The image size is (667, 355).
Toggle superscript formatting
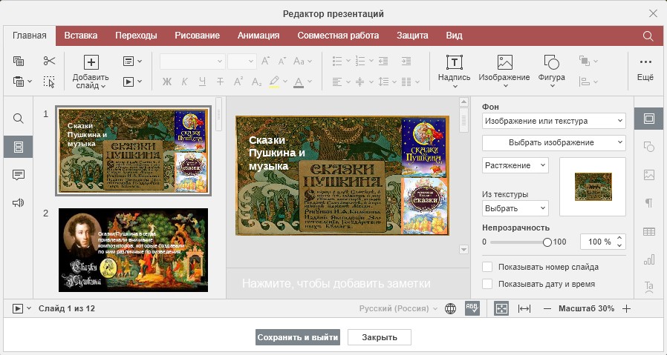click(x=238, y=82)
